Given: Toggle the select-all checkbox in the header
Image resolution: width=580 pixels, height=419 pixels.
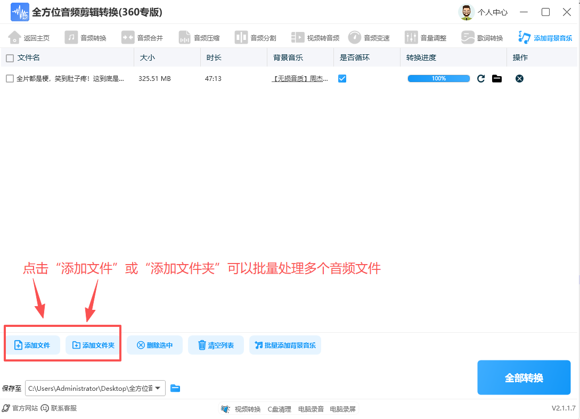Looking at the screenshot, I should tap(9, 57).
